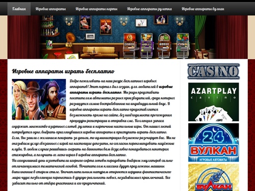Viewport: 255px width, 191px height.
Task: Go to Игровые аппараты карты
Action: 96,9
